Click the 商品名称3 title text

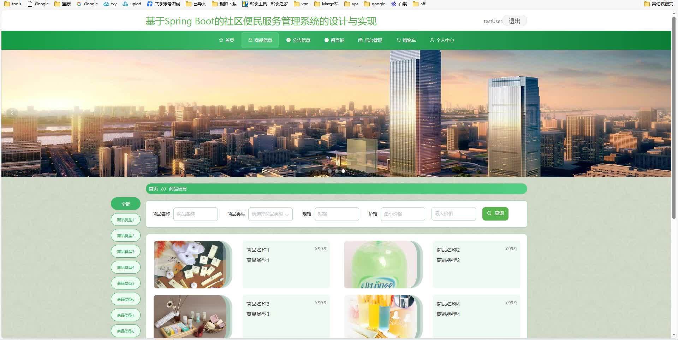coord(258,304)
